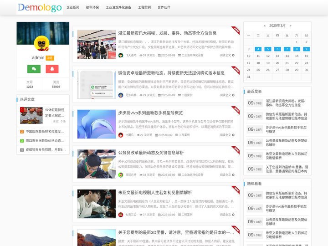Select calendar date 9
This screenshot has height=246, width=328.
306,49
